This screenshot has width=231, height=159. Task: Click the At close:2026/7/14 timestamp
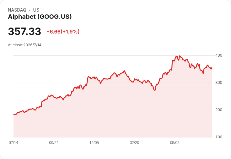pyautogui.click(x=24, y=45)
